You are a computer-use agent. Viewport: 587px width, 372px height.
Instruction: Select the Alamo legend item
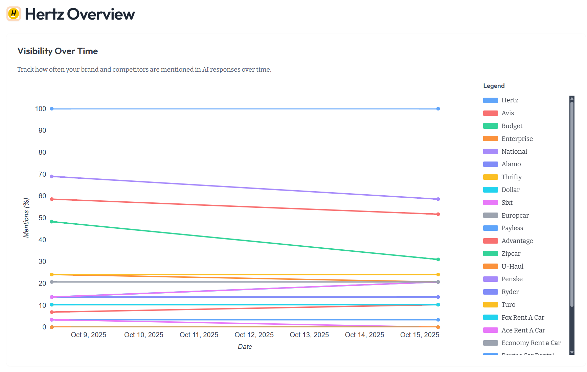click(511, 164)
